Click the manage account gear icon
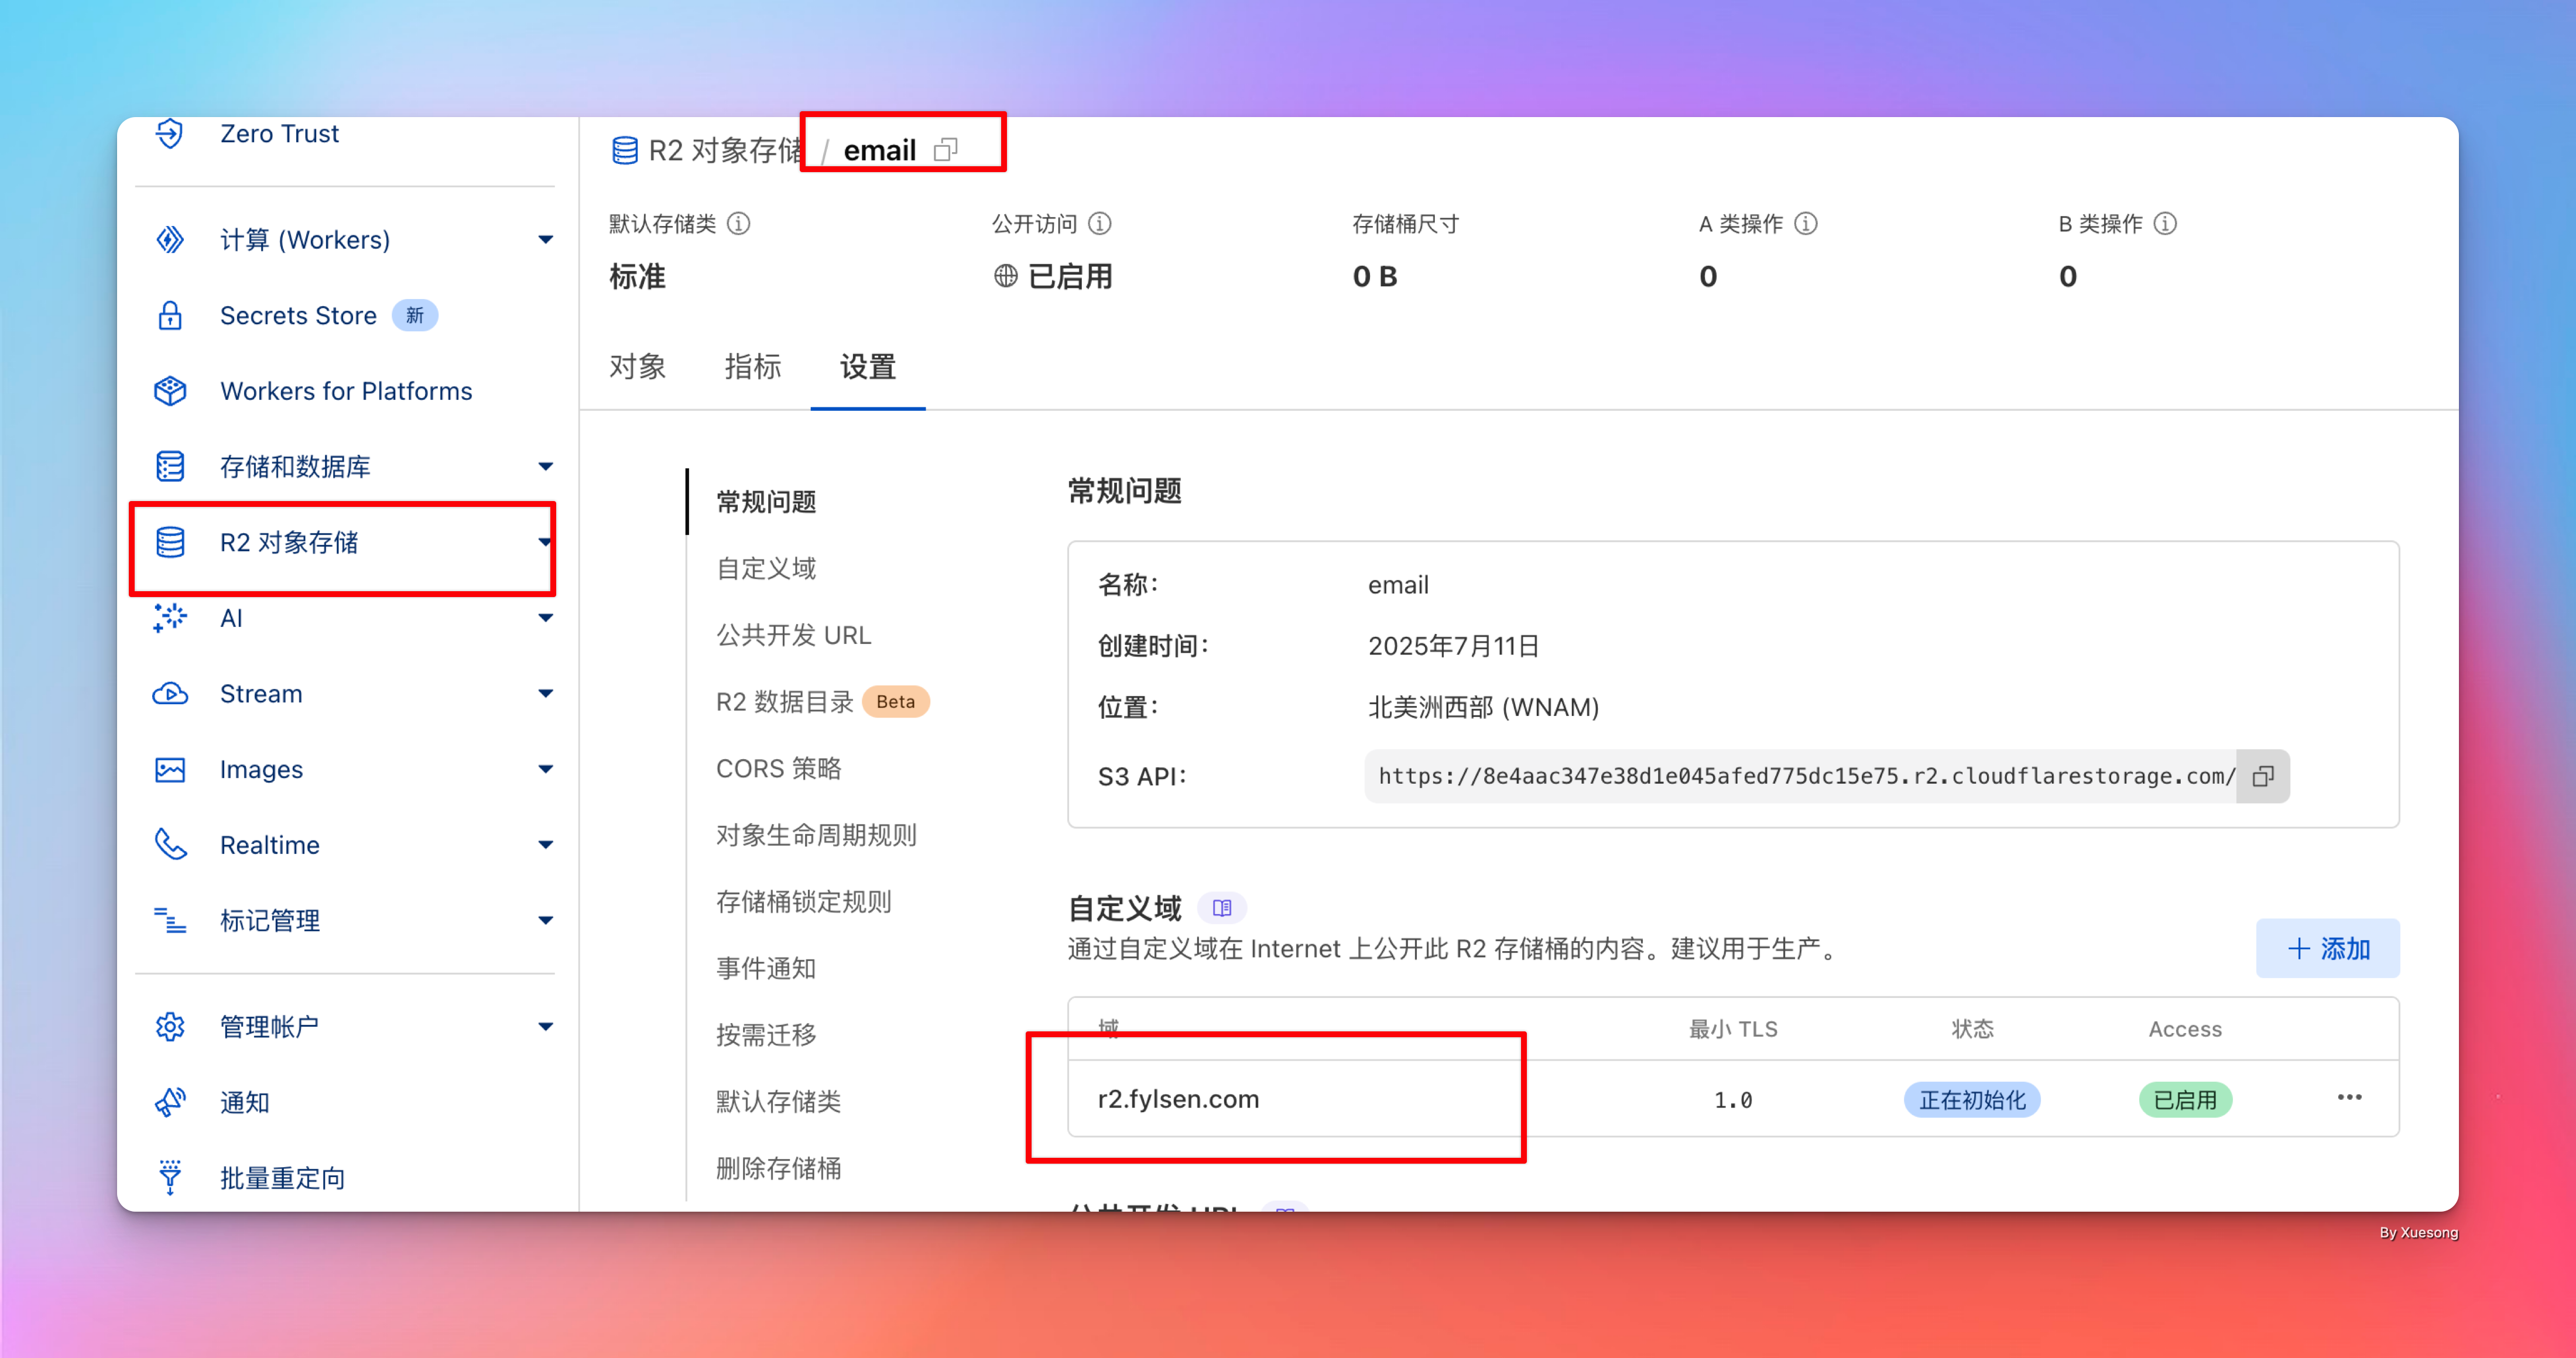 (x=170, y=1027)
